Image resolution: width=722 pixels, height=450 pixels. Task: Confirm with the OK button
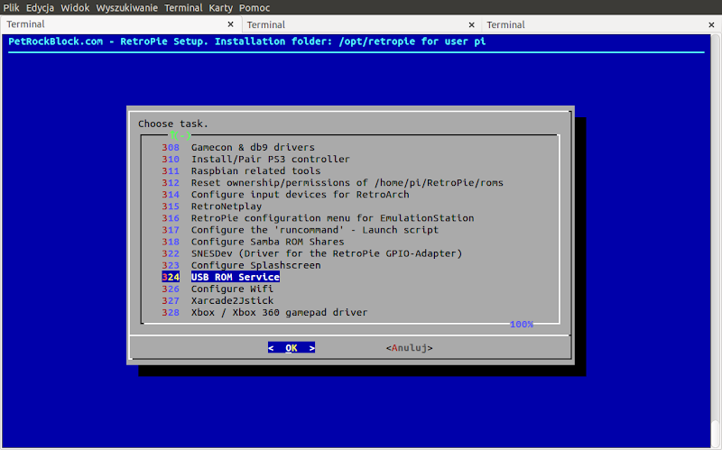[x=292, y=348]
